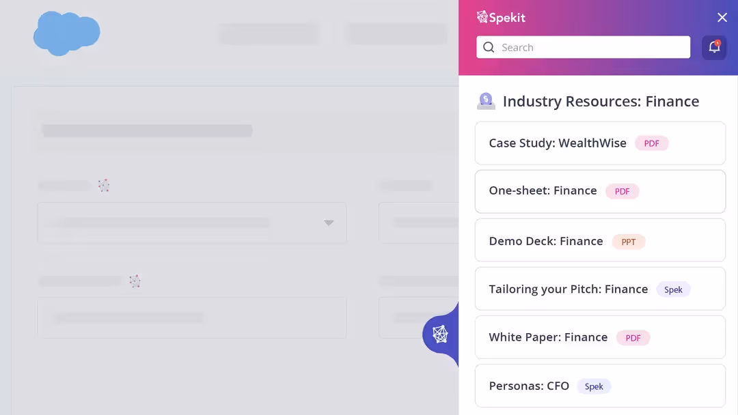Open White Paper: Finance card

600,337
